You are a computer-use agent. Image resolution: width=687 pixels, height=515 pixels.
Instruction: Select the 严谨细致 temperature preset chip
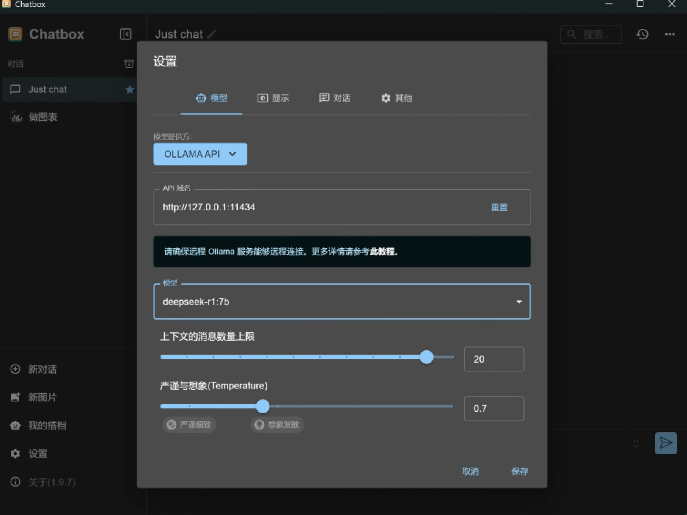[190, 425]
